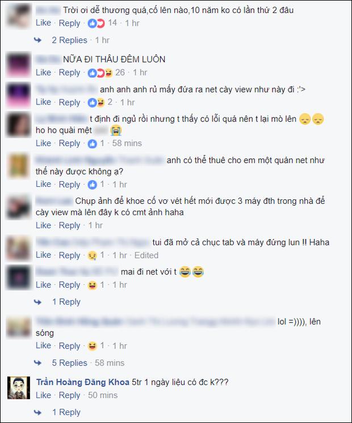This screenshot has height=423, width=352.
Task: Click thumbs-up icon on 'ho ho quài mệt' comment
Action: point(92,144)
